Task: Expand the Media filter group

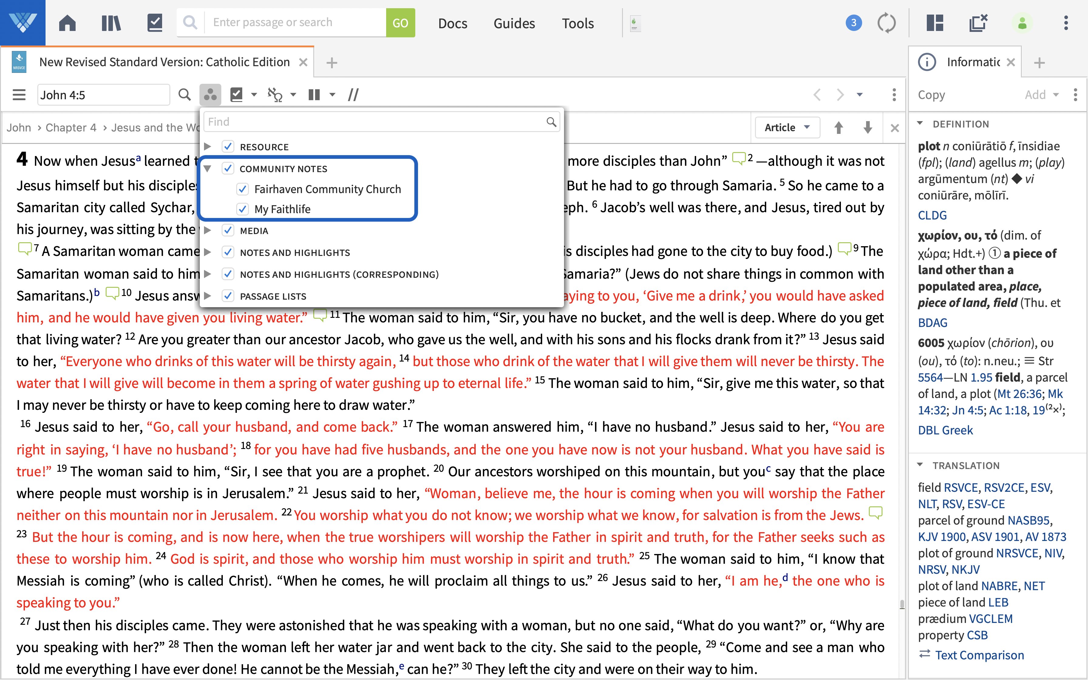Action: coord(208,231)
